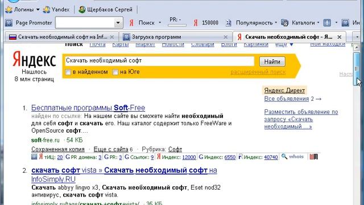
Task: Open the PR домена value 3 link
Action: point(100,157)
